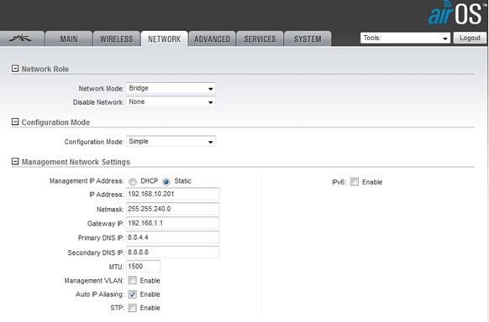Enable the Management VLAN checkbox

(133, 280)
